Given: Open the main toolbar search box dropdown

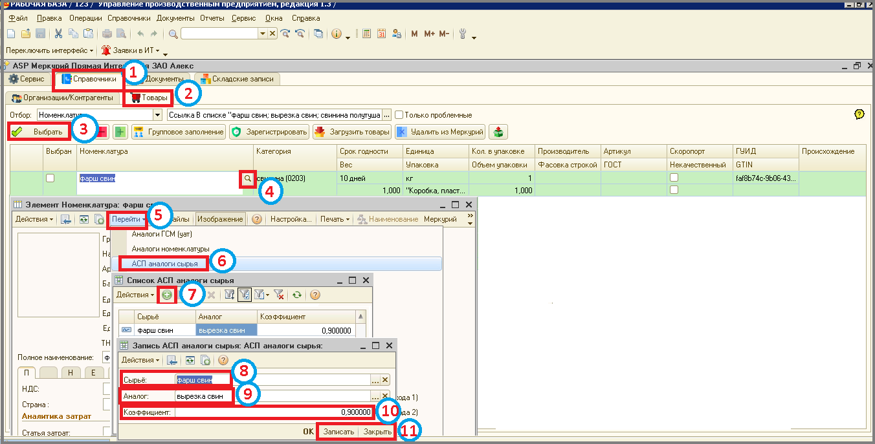Looking at the screenshot, I should click(x=263, y=34).
